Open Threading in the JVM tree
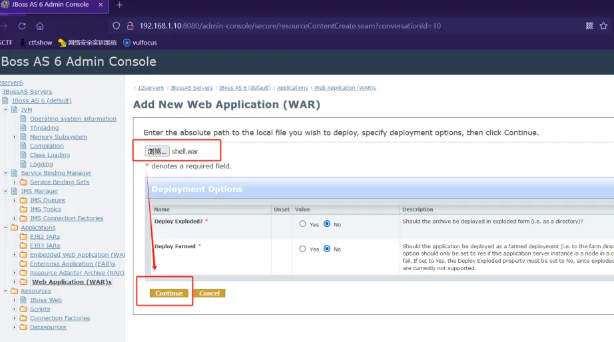 coord(44,128)
